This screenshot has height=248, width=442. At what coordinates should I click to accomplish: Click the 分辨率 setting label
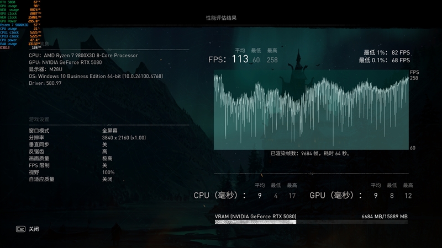click(36, 138)
